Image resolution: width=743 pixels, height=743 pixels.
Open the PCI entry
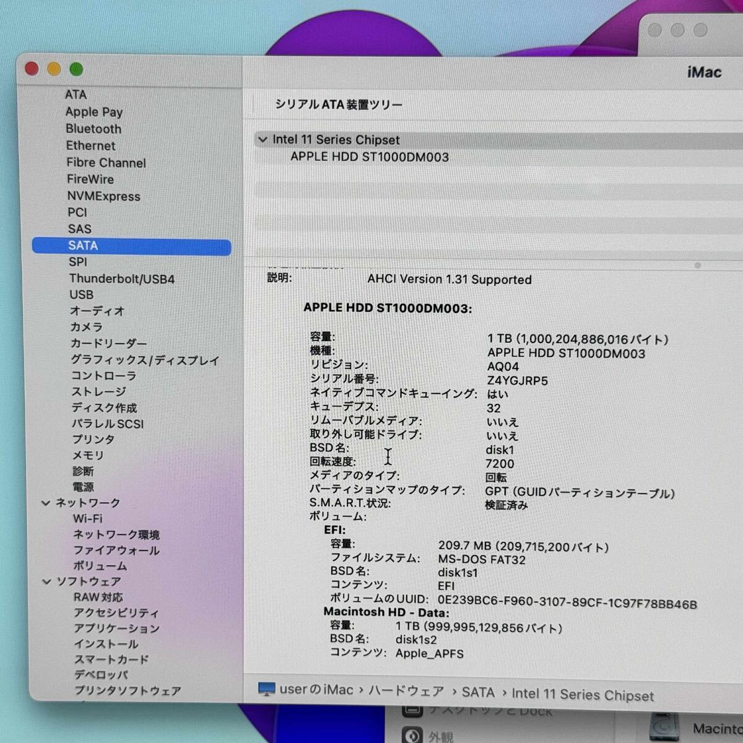pyautogui.click(x=77, y=212)
